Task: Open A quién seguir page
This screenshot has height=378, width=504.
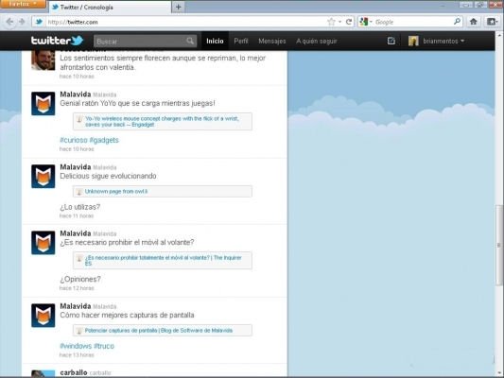Action: pyautogui.click(x=316, y=42)
